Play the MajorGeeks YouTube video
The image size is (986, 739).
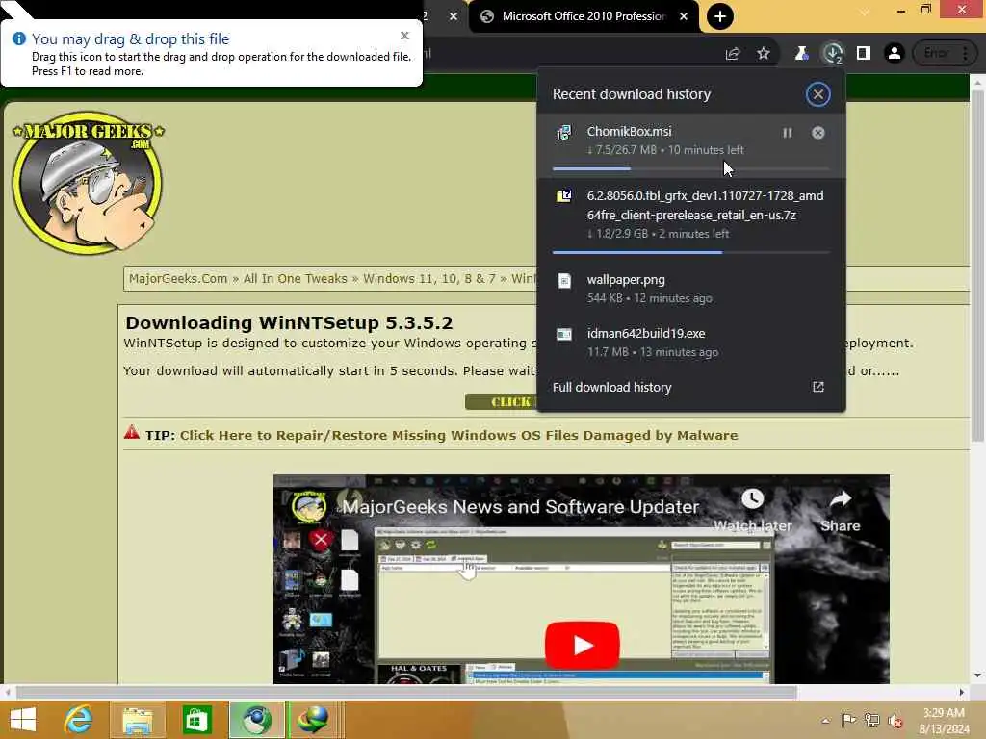click(x=583, y=645)
